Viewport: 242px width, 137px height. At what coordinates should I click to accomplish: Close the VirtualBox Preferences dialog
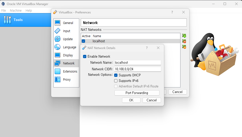point(184,12)
